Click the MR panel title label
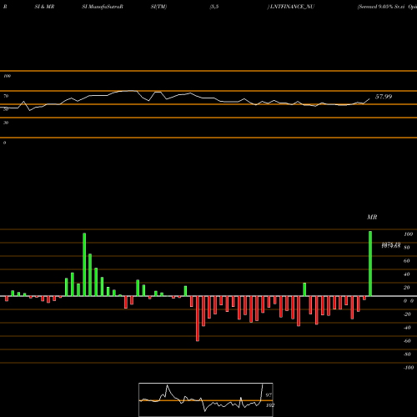 click(372, 217)
